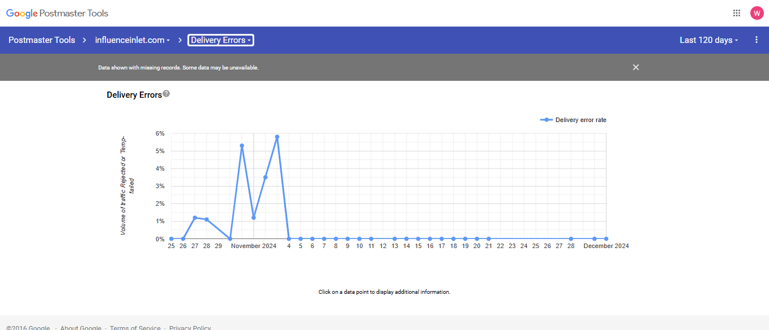Viewport: 769px width, 330px height.
Task: Open the three-dot more options menu
Action: coord(757,40)
